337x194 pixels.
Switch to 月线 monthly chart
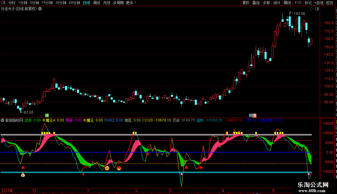coord(106,3)
